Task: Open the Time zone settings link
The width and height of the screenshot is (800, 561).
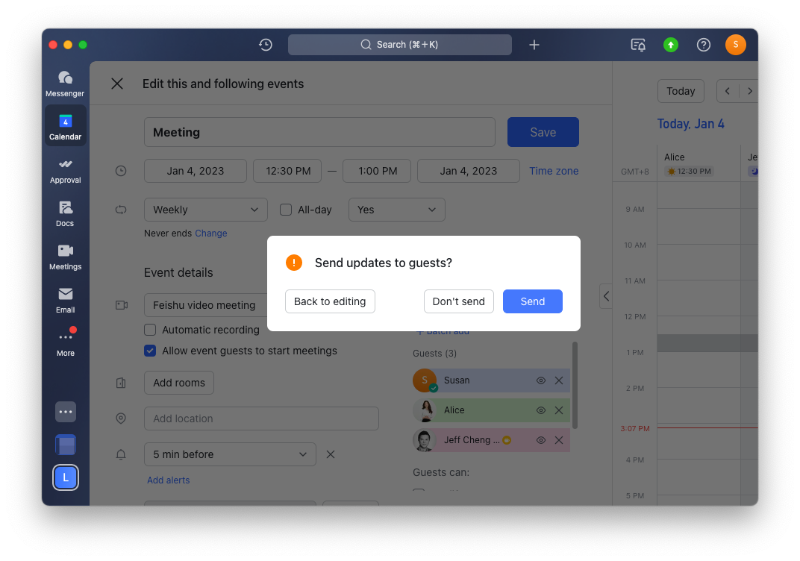Action: (554, 171)
